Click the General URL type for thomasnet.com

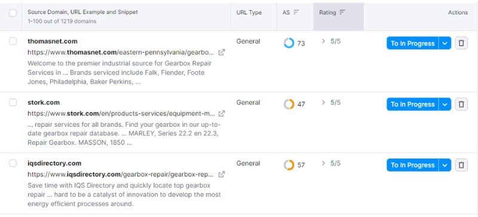248,41
